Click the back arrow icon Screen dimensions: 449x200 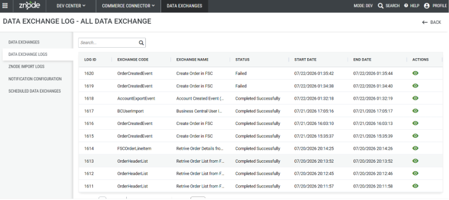point(425,22)
